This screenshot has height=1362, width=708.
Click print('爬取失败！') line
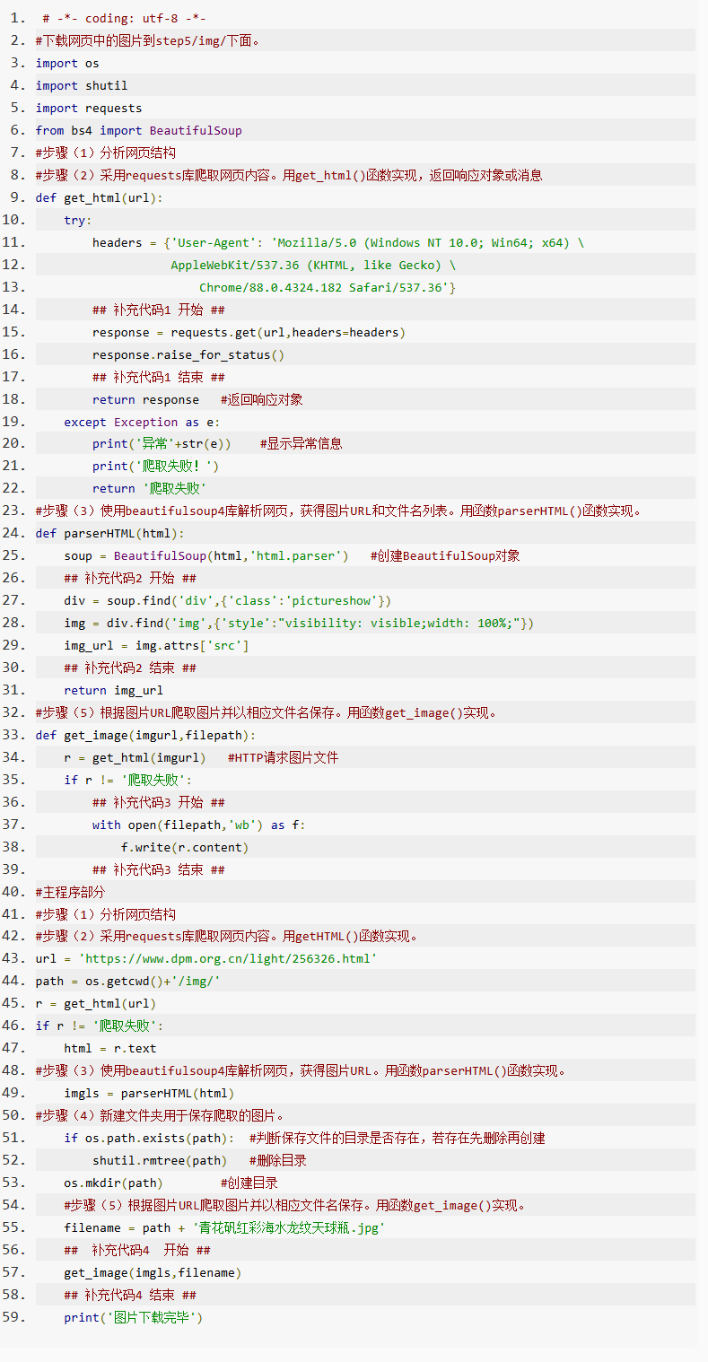tap(156, 466)
